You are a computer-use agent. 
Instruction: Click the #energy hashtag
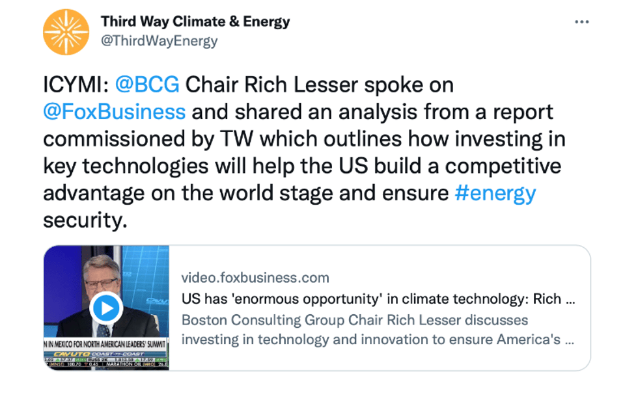(x=495, y=193)
